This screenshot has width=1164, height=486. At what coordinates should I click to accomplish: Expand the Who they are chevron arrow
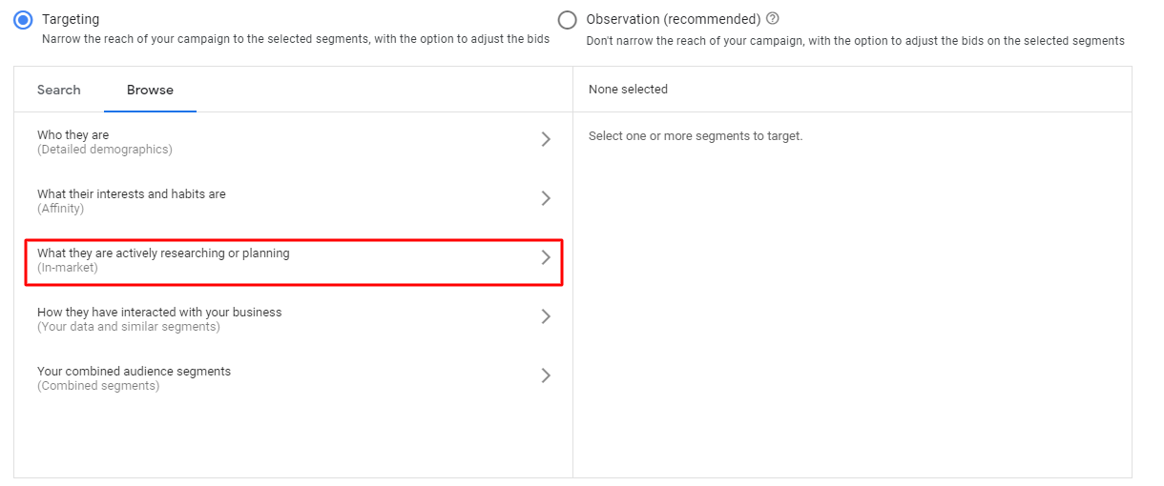(x=546, y=139)
